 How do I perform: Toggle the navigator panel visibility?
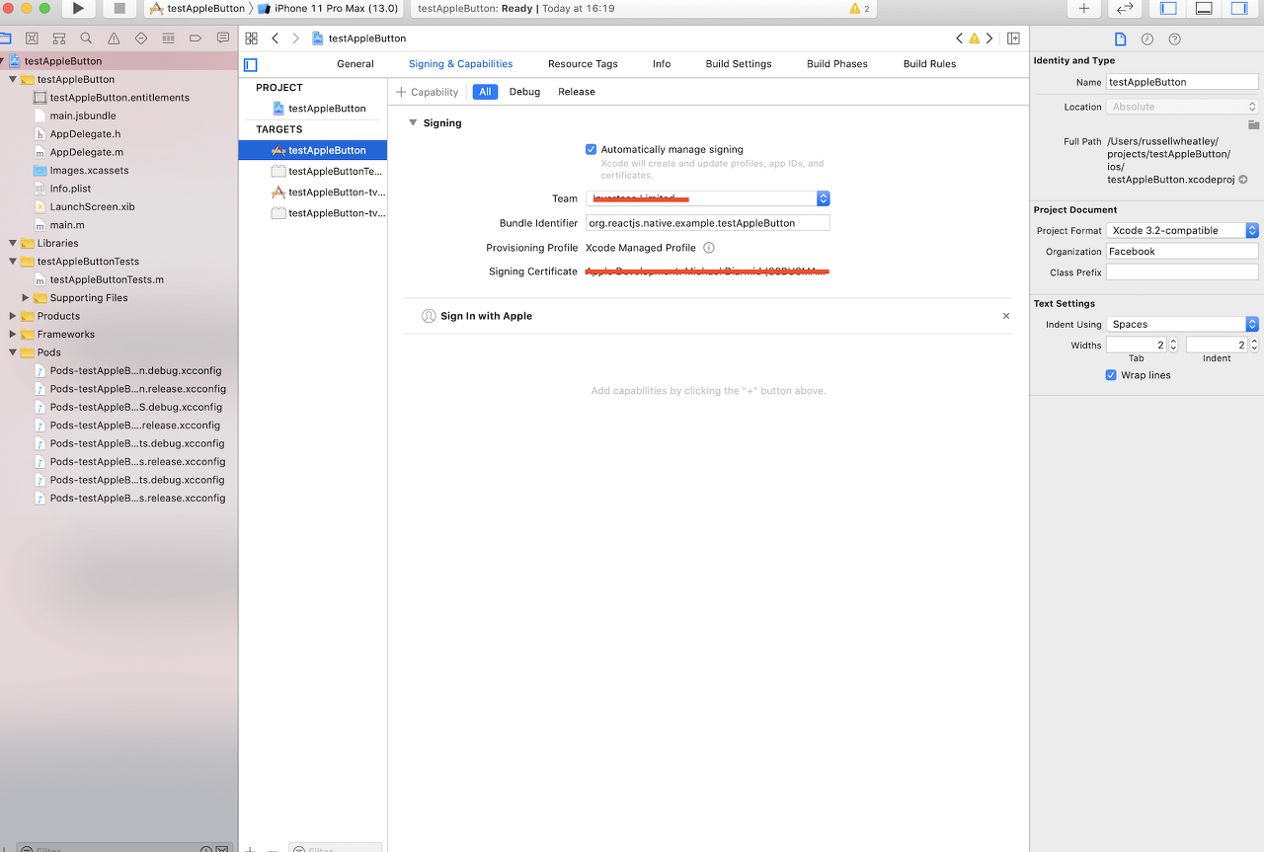[1168, 9]
